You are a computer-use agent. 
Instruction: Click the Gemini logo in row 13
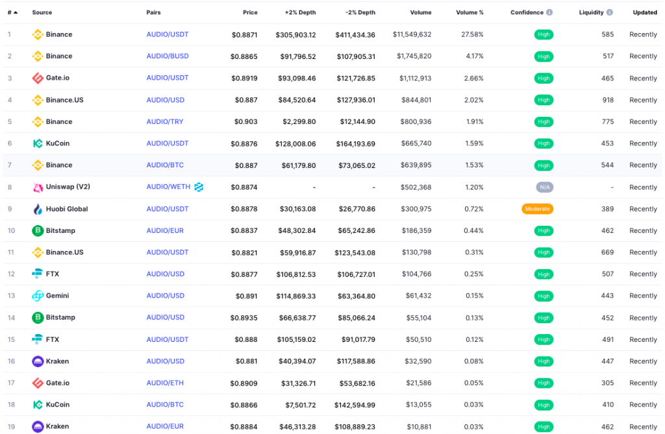(x=38, y=296)
